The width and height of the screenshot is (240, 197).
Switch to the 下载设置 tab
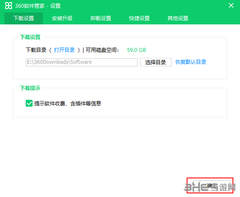tap(24, 18)
